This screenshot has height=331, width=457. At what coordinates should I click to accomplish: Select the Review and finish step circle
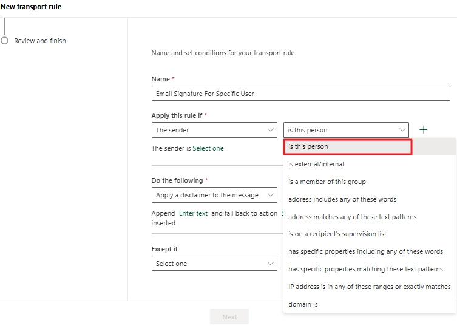(4, 41)
